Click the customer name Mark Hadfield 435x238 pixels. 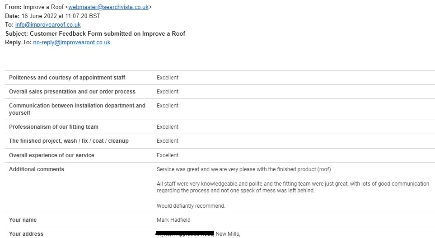point(173,220)
